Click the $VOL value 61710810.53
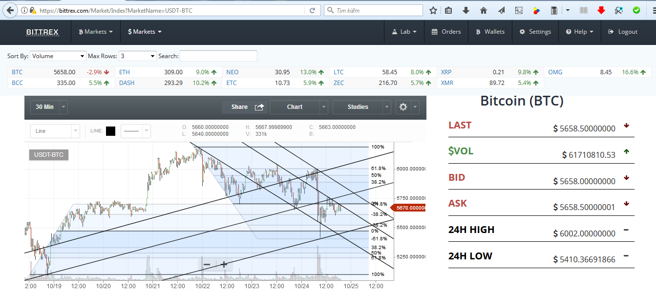This screenshot has height=297, width=656. (589, 155)
